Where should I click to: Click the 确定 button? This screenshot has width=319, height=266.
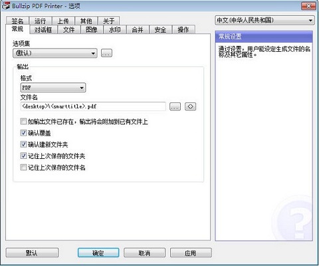click(x=98, y=253)
